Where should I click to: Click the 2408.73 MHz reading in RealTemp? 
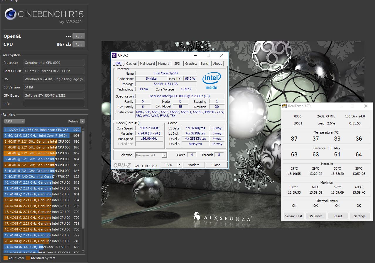(x=326, y=116)
